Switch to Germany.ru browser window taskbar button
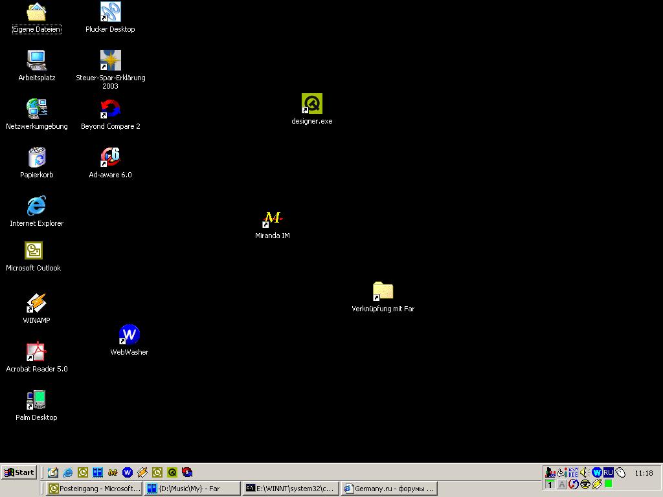 tap(389, 489)
